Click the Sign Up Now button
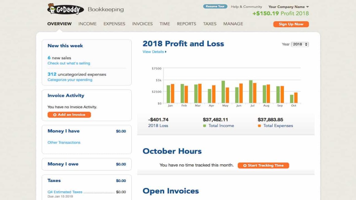 291,24
